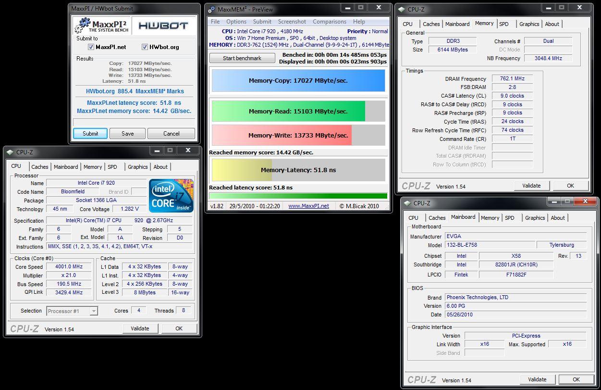
Task: Click the Chipset X58 field
Action: point(516,256)
